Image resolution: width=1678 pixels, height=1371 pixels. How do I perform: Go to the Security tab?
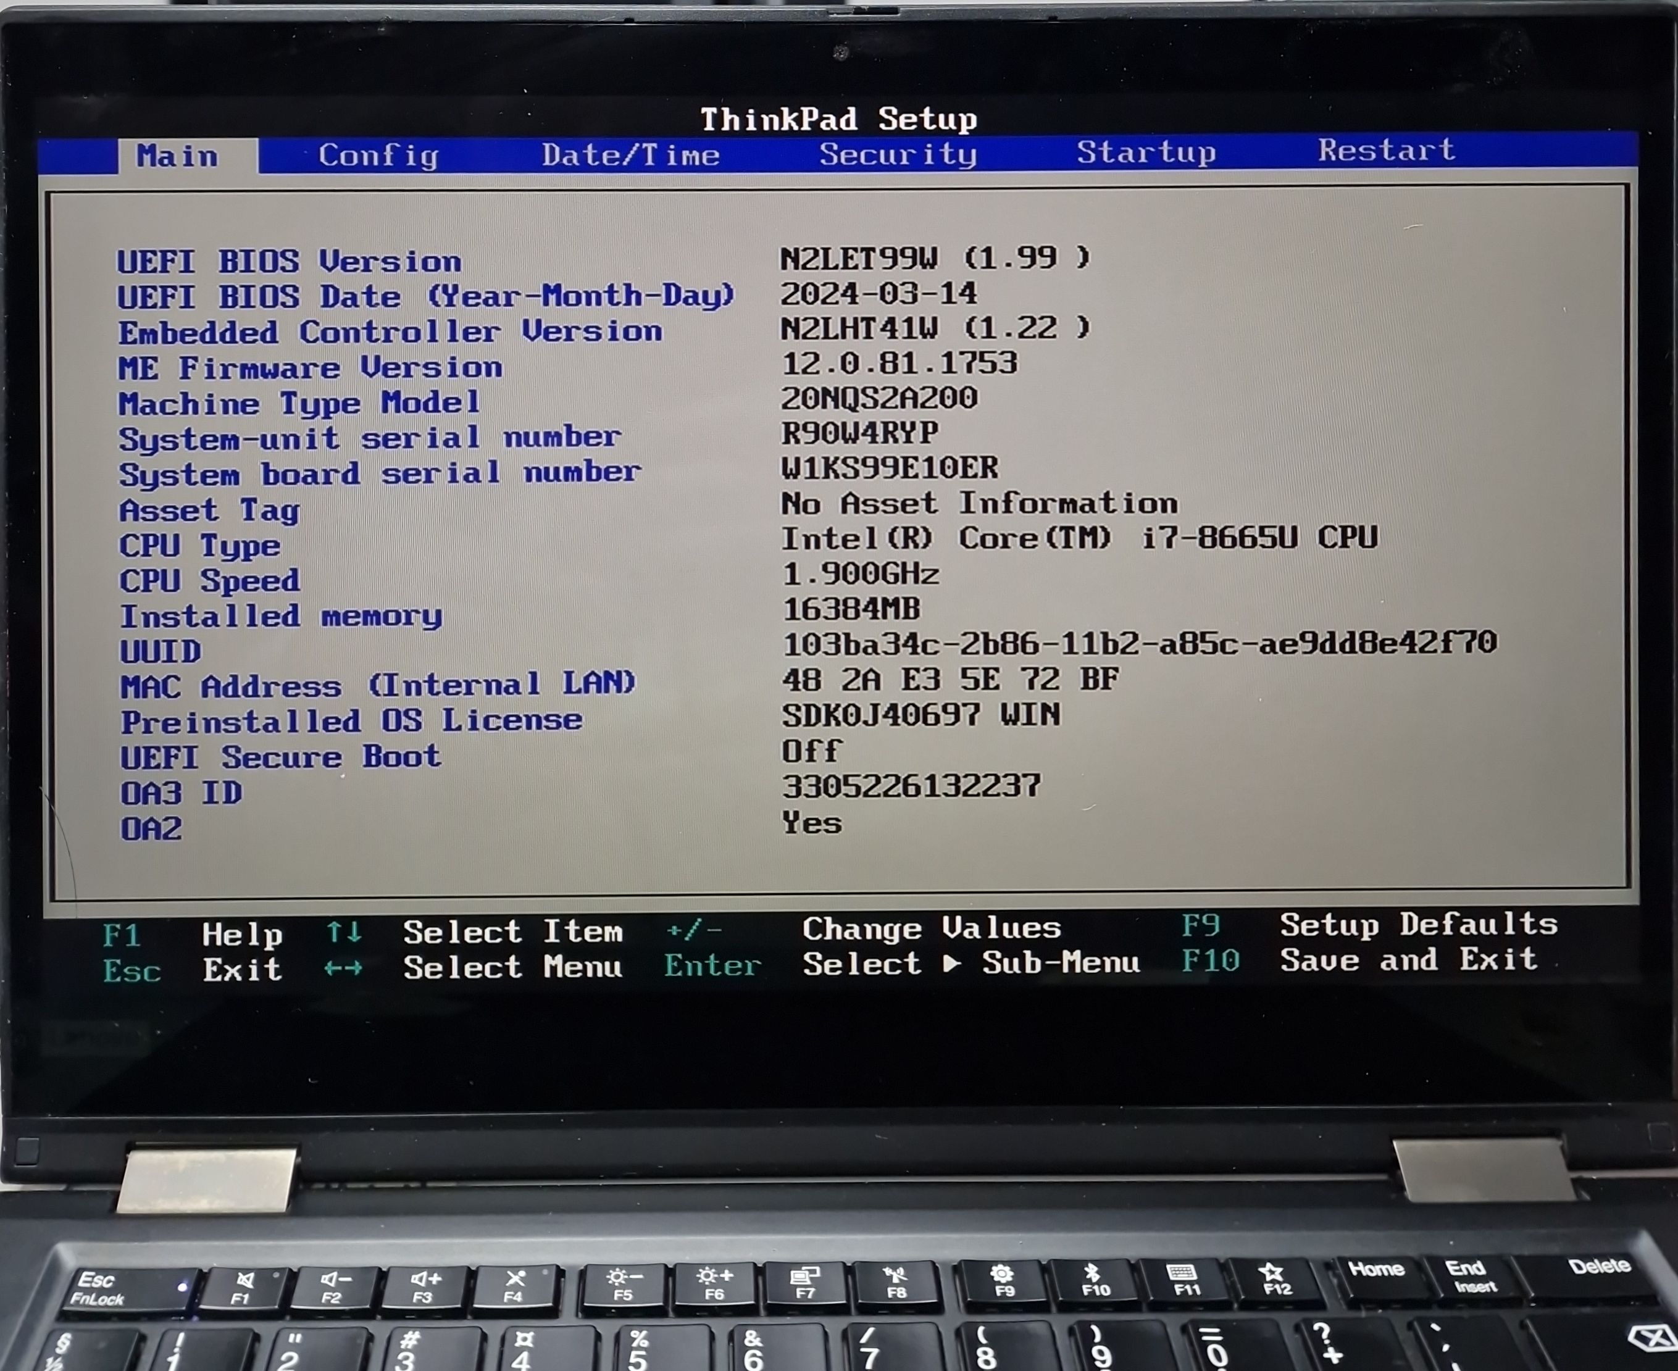(x=898, y=153)
